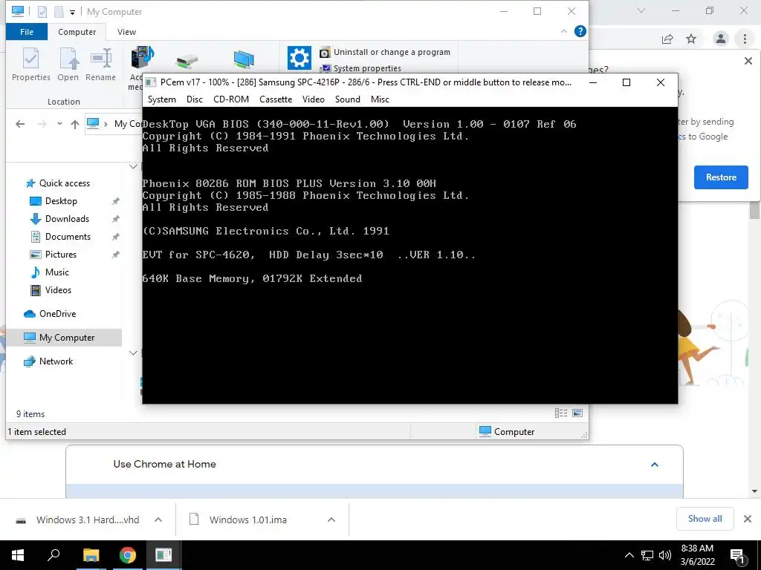This screenshot has width=761, height=570.
Task: Click the Open ribbon icon
Action: click(x=68, y=65)
